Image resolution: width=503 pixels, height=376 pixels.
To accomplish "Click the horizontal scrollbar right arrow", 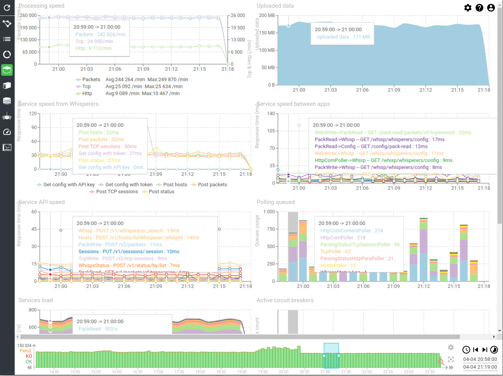I will pyautogui.click(x=494, y=337).
